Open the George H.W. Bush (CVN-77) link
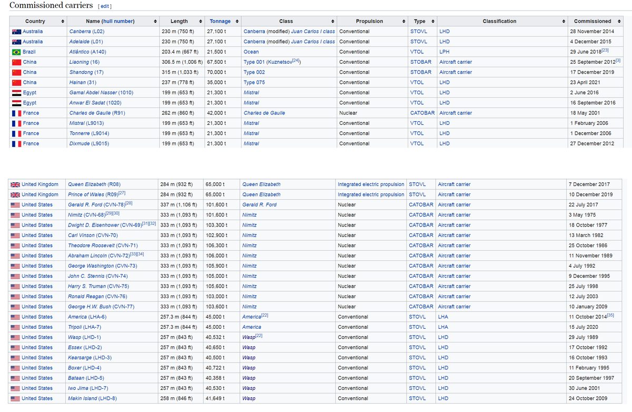 pos(101,307)
